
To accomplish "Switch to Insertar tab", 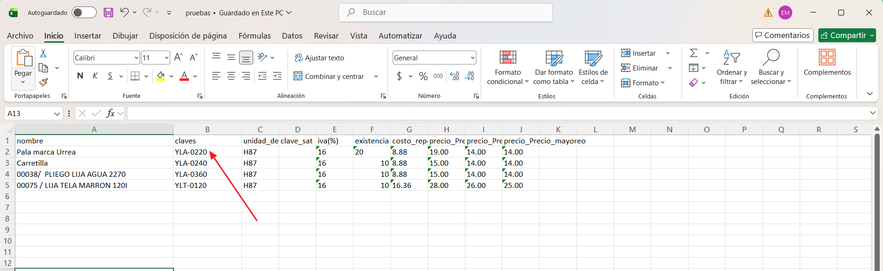I will pos(88,36).
